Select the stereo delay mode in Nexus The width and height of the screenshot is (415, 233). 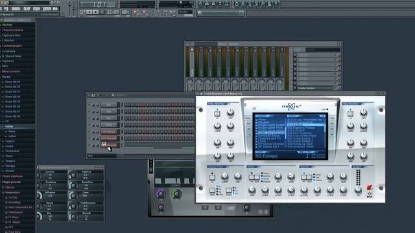[265, 176]
